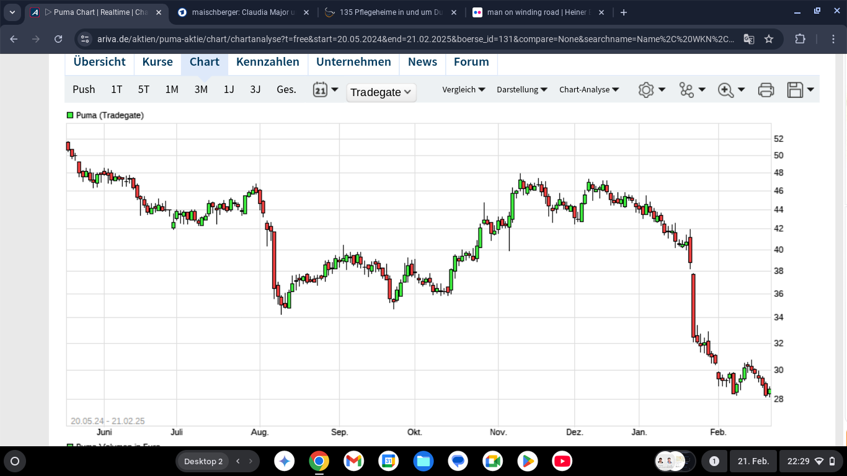The image size is (847, 476).
Task: Open the calendar date range icon
Action: (320, 89)
